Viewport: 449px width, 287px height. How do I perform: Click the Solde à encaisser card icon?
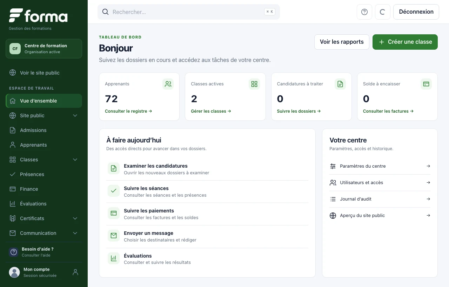(x=426, y=84)
